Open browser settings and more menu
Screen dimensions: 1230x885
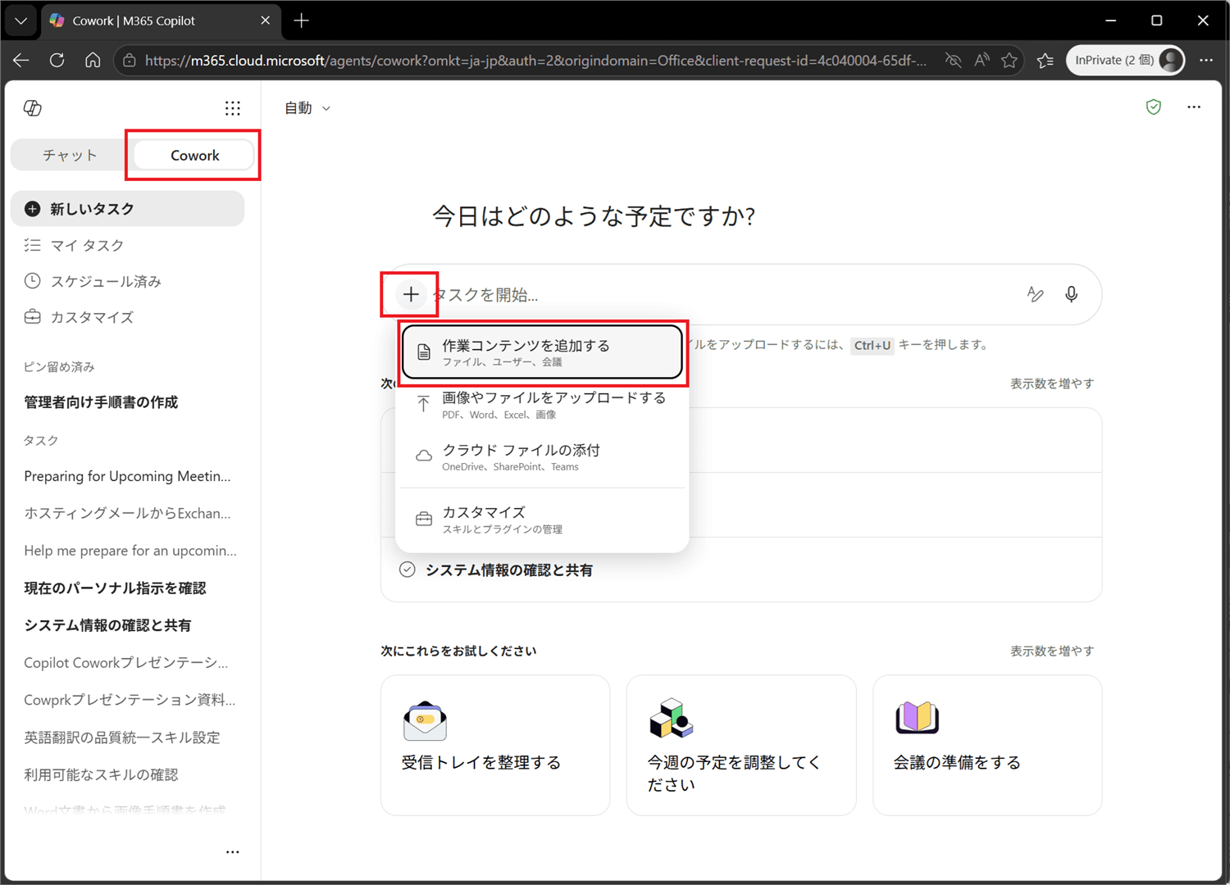pos(1206,60)
